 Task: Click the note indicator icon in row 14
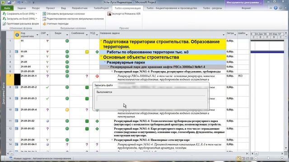click(17, 144)
